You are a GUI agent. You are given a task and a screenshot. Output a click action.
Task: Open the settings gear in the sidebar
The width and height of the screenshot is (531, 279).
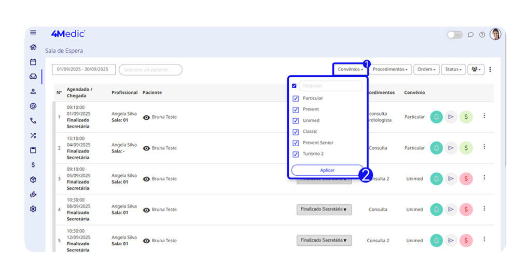click(x=33, y=209)
